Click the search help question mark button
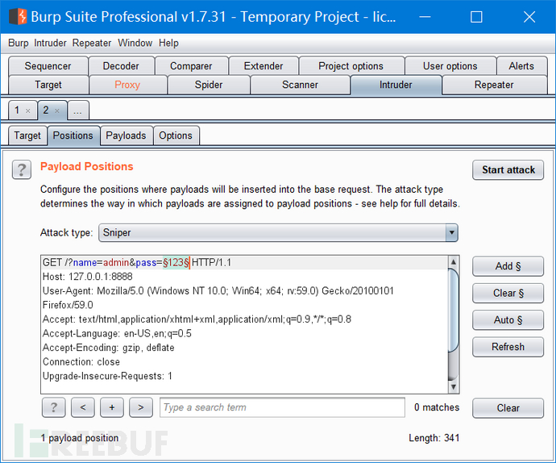Image resolution: width=556 pixels, height=463 pixels. 53,407
